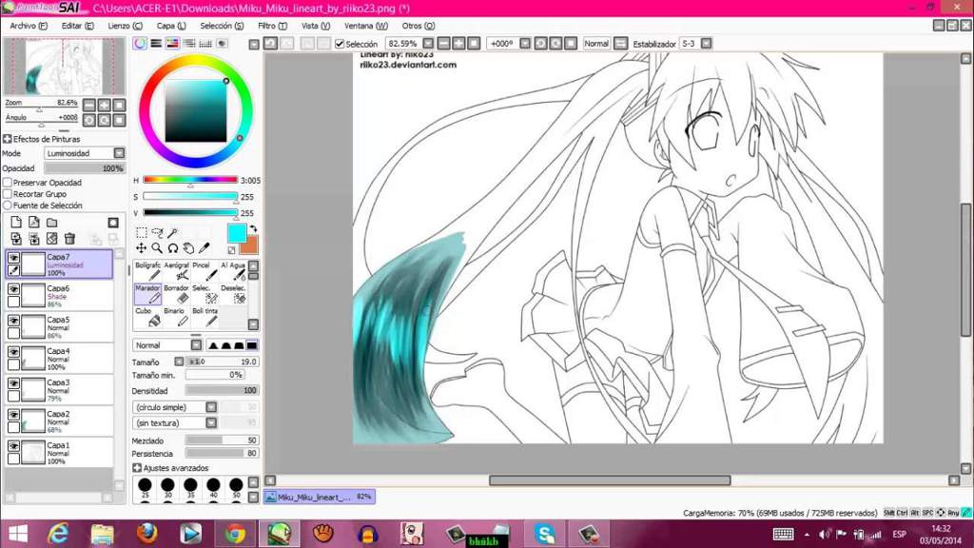The image size is (974, 548).
Task: Click the navigator zoom-out minus button
Action: pos(89,105)
